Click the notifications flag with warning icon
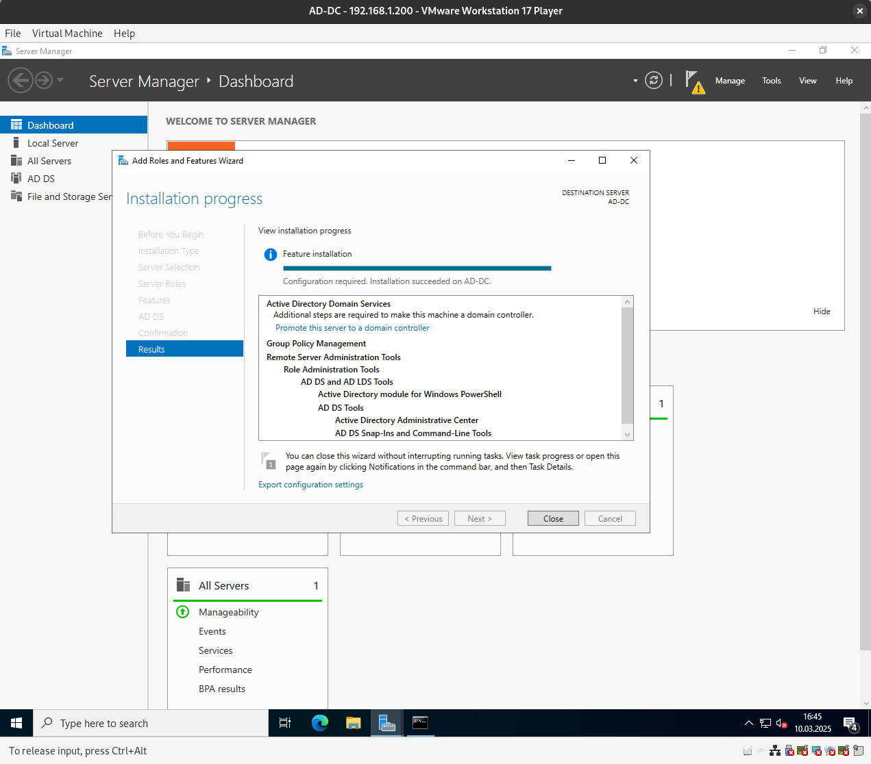Screen dimensions: 871x764 [694, 81]
